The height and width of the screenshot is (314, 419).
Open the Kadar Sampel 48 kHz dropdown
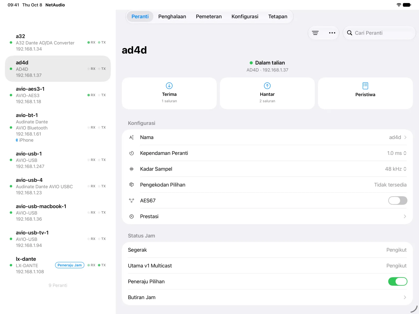click(x=396, y=169)
